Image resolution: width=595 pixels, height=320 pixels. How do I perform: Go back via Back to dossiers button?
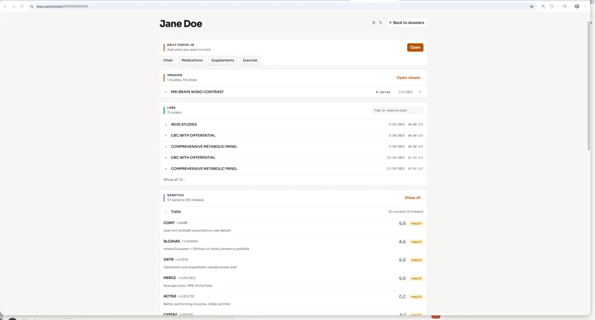406,23
